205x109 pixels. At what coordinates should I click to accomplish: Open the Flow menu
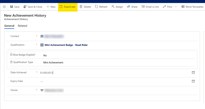click(x=168, y=7)
